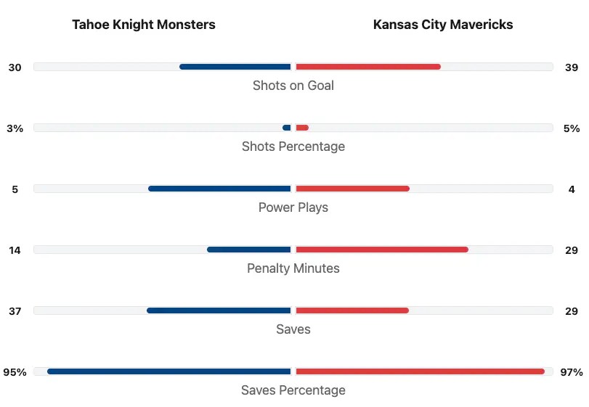Click the Penalty Minutes label
Image resolution: width=589 pixels, height=407 pixels.
(x=293, y=268)
